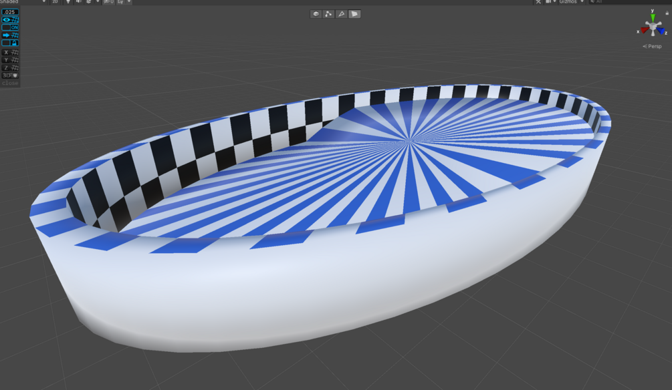Click the scene camera settings icon
This screenshot has width=672, height=390.
[x=548, y=2]
